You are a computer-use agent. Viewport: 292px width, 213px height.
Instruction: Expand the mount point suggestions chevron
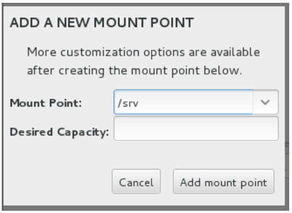(x=265, y=102)
